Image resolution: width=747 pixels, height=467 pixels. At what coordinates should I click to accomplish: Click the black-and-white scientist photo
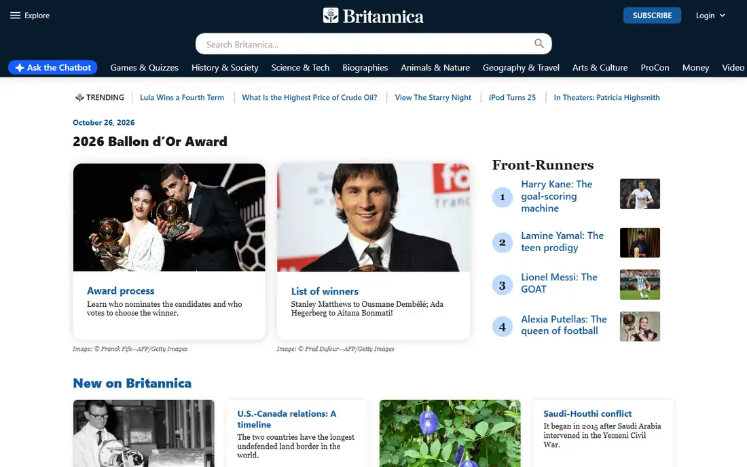point(144,433)
